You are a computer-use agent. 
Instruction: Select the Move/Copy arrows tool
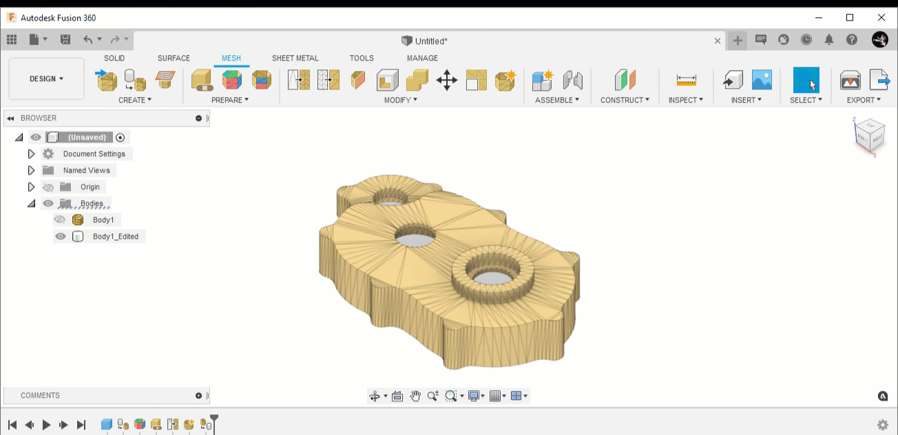click(x=447, y=80)
